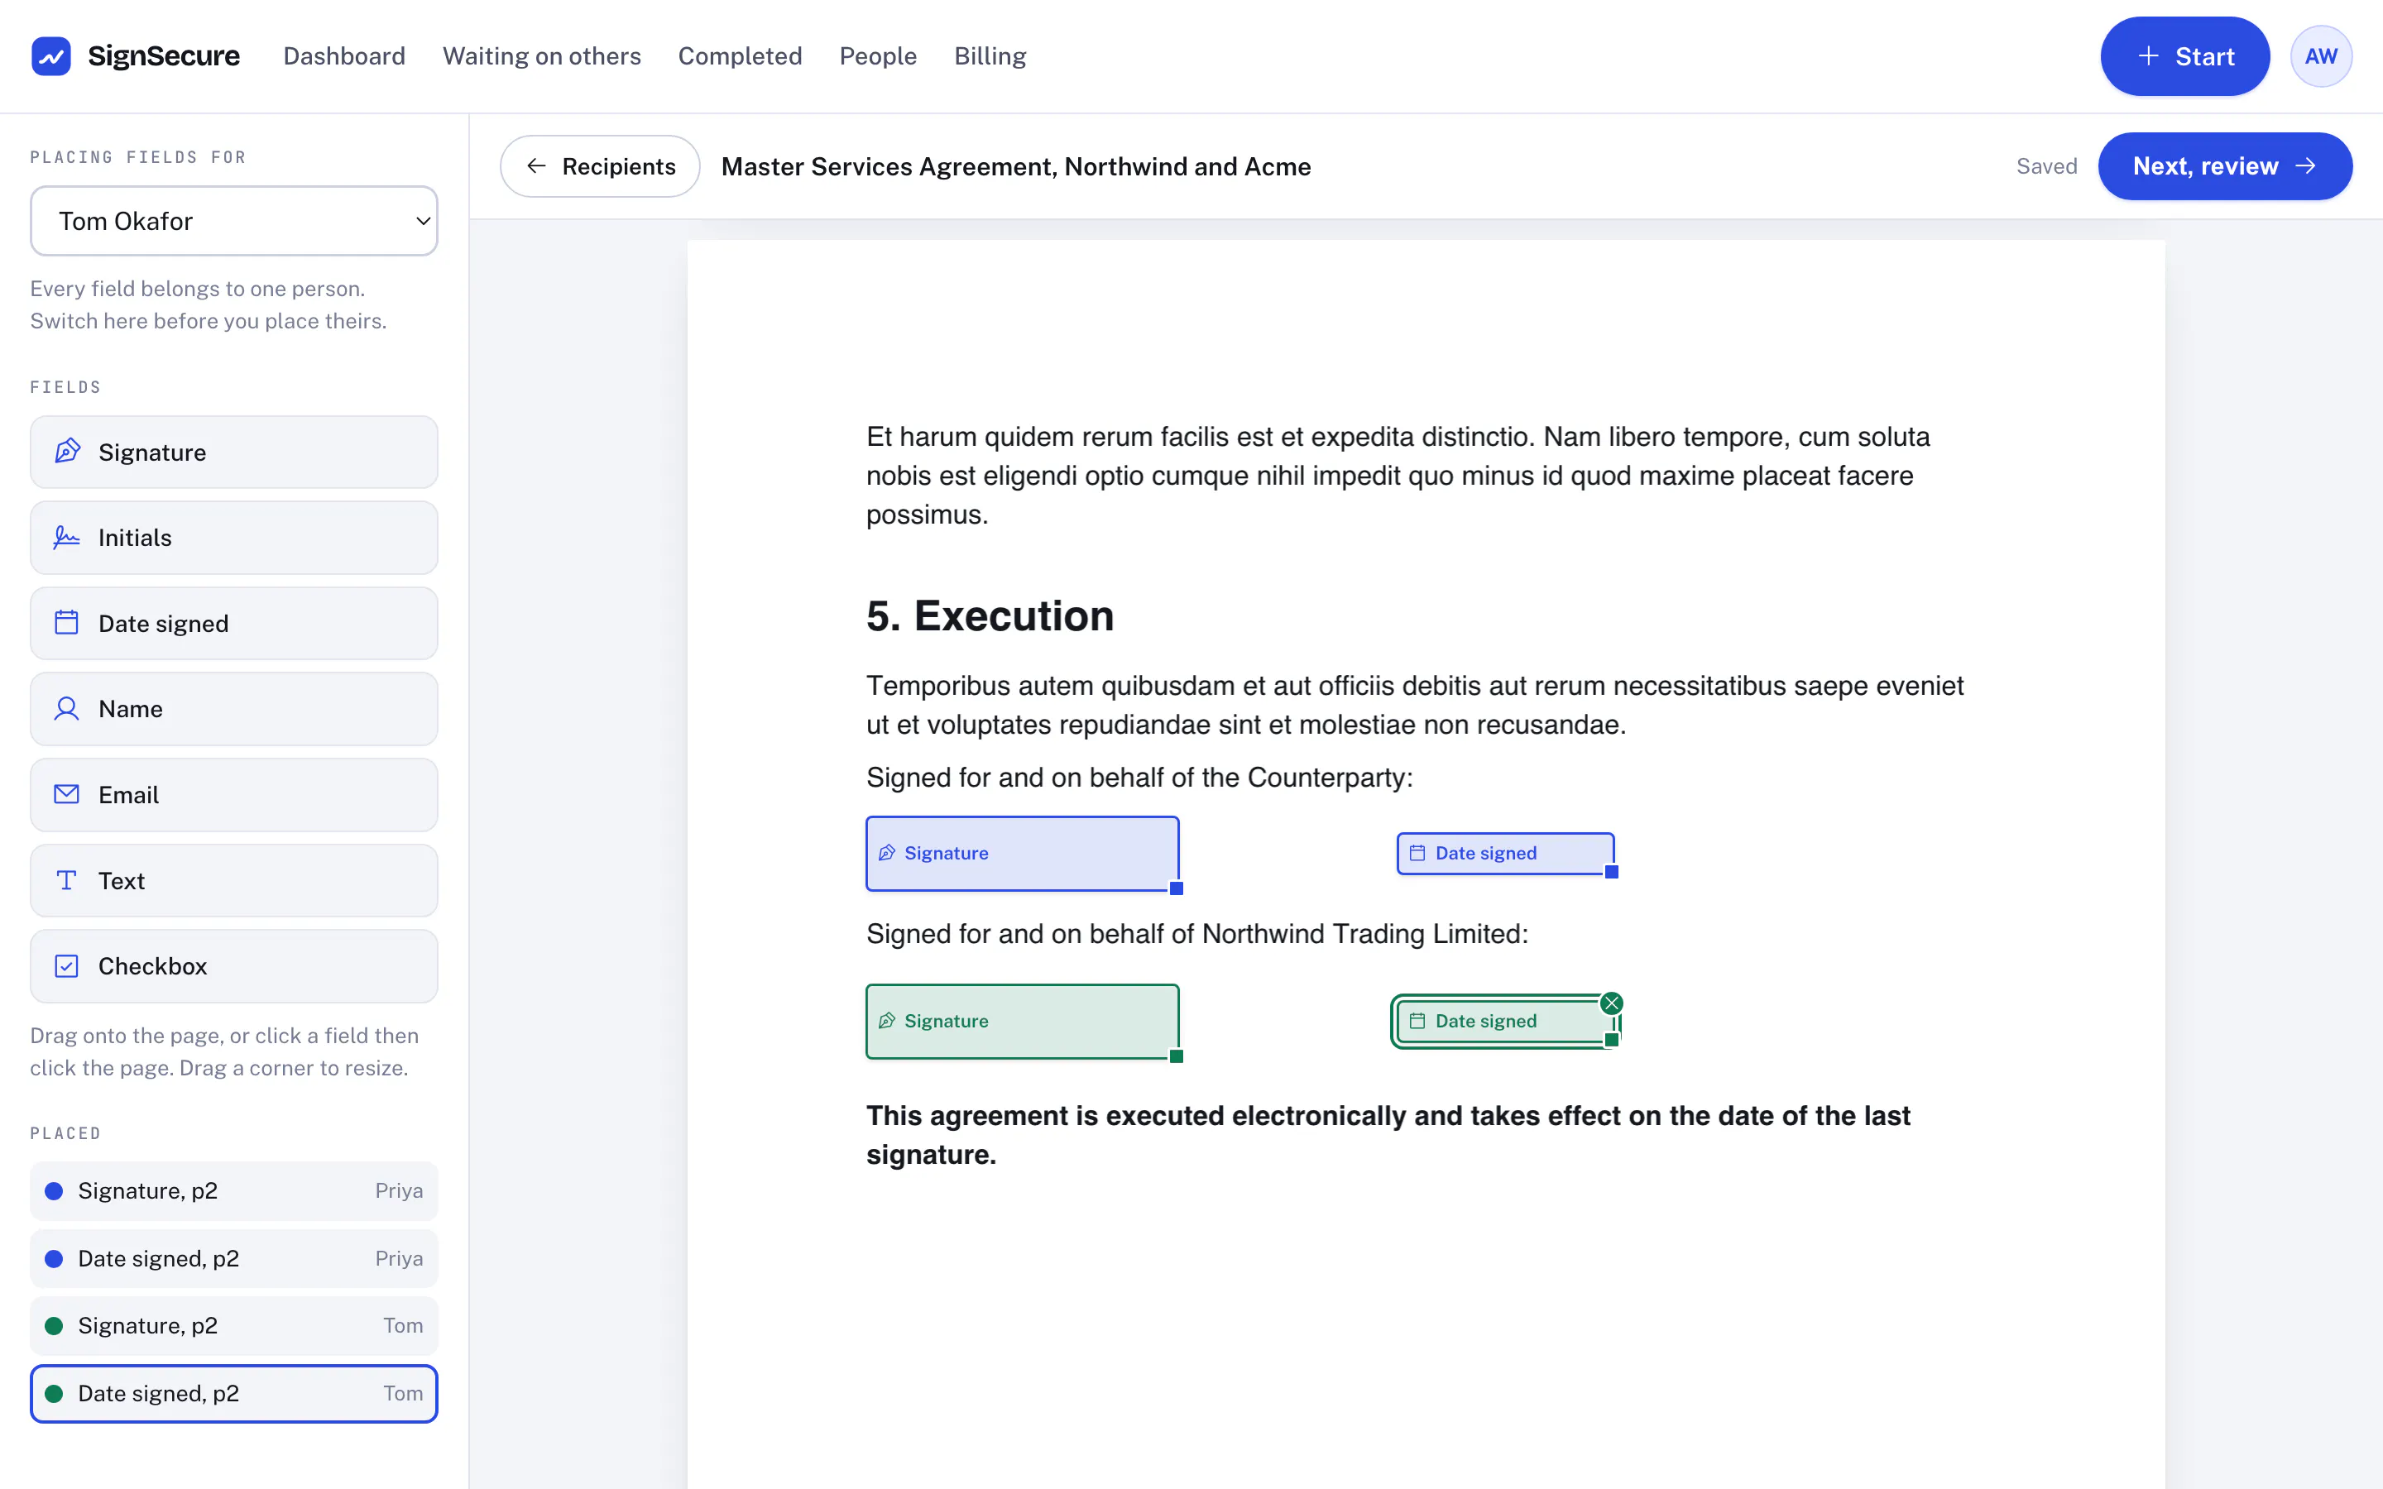The height and width of the screenshot is (1489, 2383).
Task: Click the Saved status text
Action: click(2046, 166)
